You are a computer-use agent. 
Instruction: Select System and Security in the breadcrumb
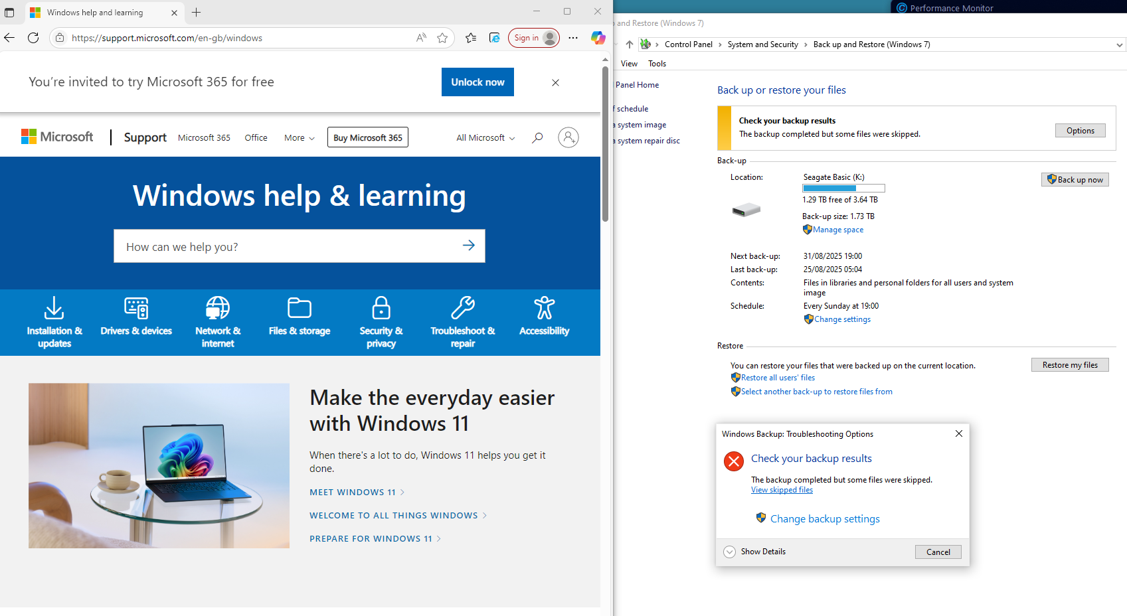[x=762, y=44]
